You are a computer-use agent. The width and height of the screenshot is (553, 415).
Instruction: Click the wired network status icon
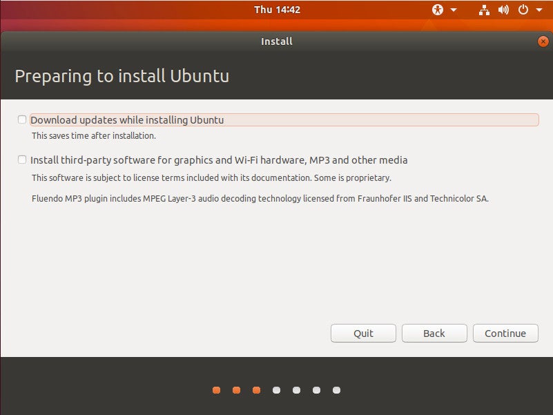pyautogui.click(x=484, y=10)
